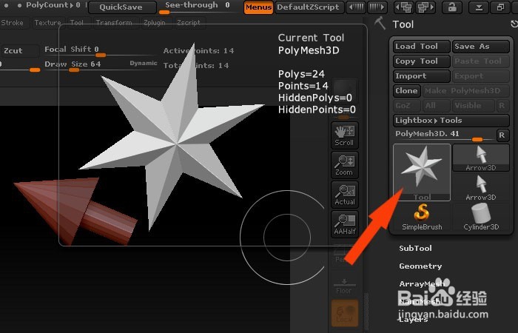Image resolution: width=518 pixels, height=333 pixels.
Task: Expand the SubTool section
Action: tap(415, 249)
